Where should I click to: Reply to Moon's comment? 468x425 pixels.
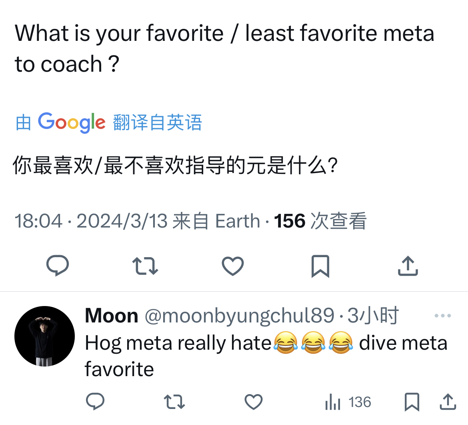95,402
